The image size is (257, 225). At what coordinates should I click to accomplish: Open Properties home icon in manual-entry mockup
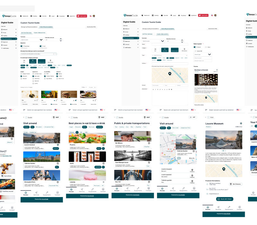tap(179, 15)
